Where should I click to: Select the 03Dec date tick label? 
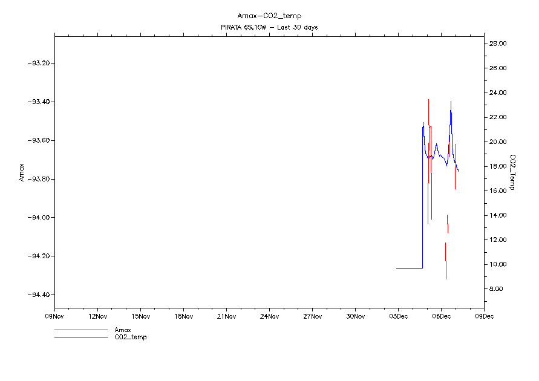point(398,316)
